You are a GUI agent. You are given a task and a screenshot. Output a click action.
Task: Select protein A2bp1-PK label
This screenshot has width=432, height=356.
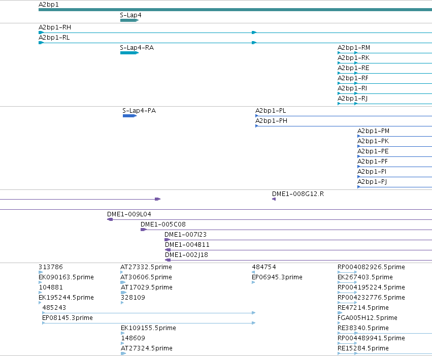click(x=373, y=141)
